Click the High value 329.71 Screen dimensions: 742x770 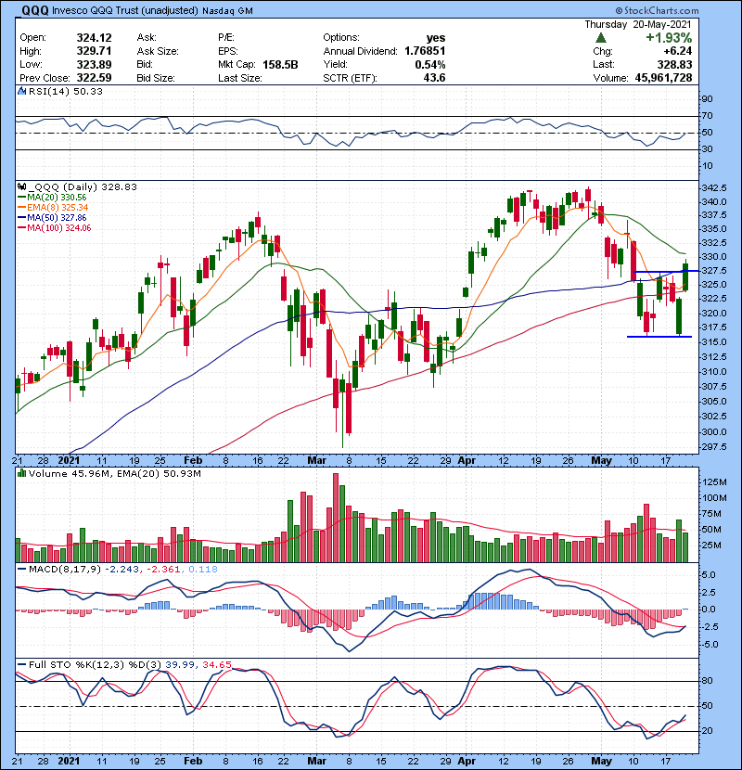pos(94,51)
